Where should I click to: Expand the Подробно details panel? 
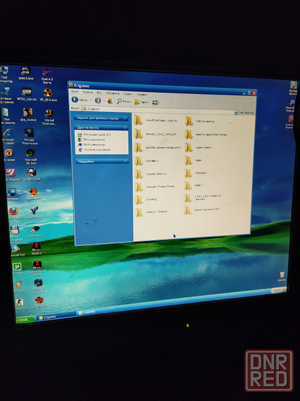102,162
